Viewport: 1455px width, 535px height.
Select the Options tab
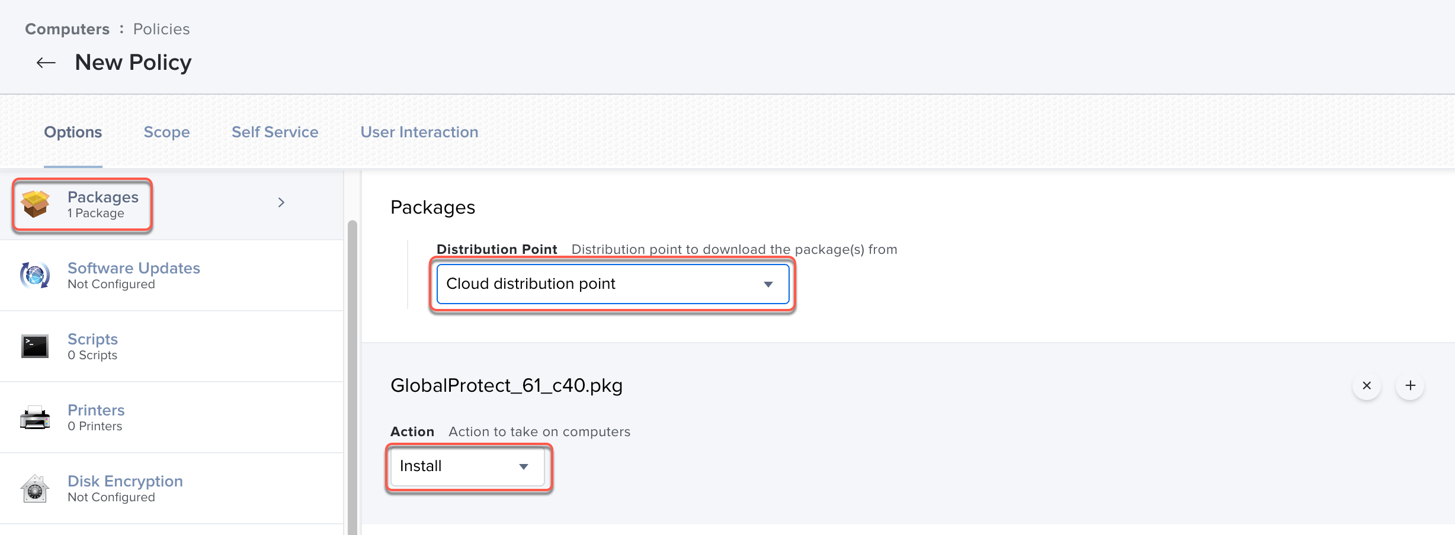point(73,132)
